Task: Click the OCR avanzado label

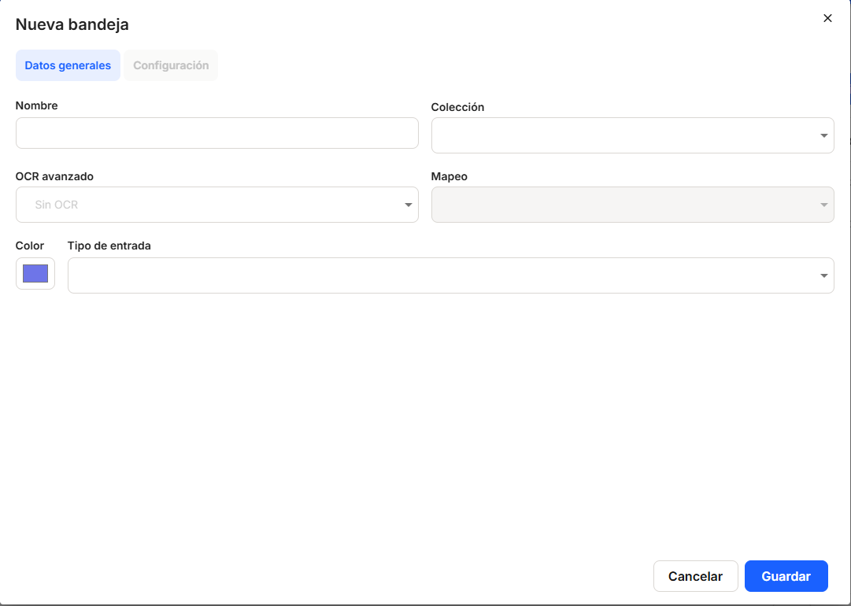Action: tap(54, 176)
